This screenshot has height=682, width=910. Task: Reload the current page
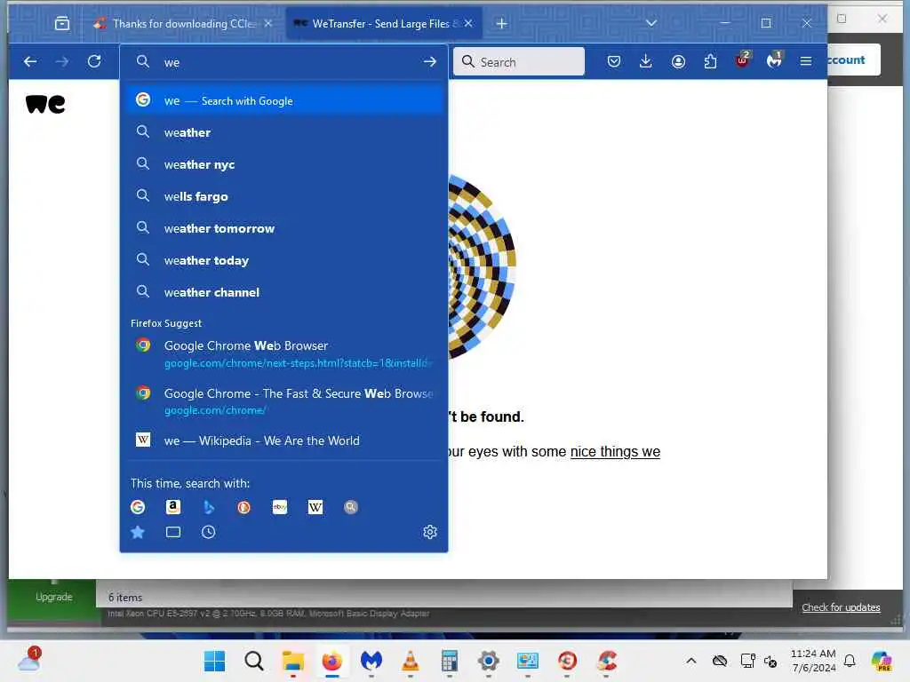(x=94, y=61)
